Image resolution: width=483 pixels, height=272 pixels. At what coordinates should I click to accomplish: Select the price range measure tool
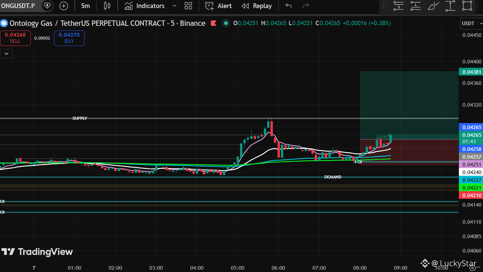point(450,6)
